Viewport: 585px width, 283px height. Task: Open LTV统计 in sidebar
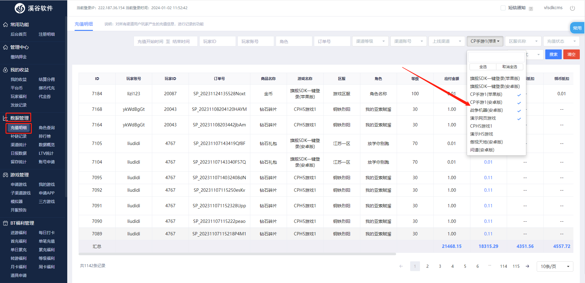[x=46, y=154]
